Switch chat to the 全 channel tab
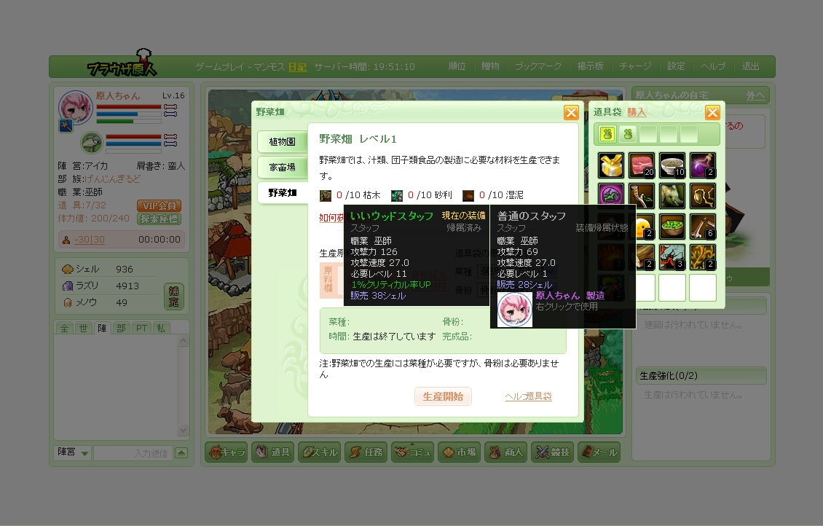The width and height of the screenshot is (823, 526). 65,328
